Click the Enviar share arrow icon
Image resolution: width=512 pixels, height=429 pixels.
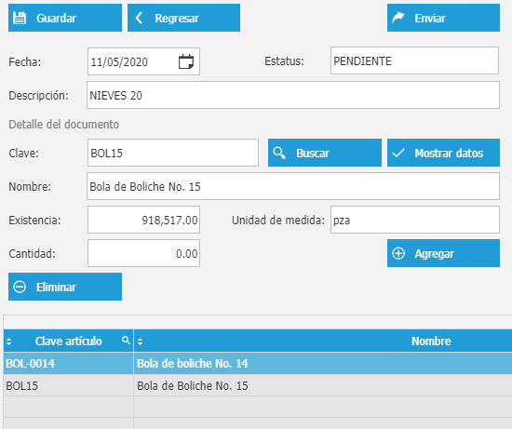(398, 18)
